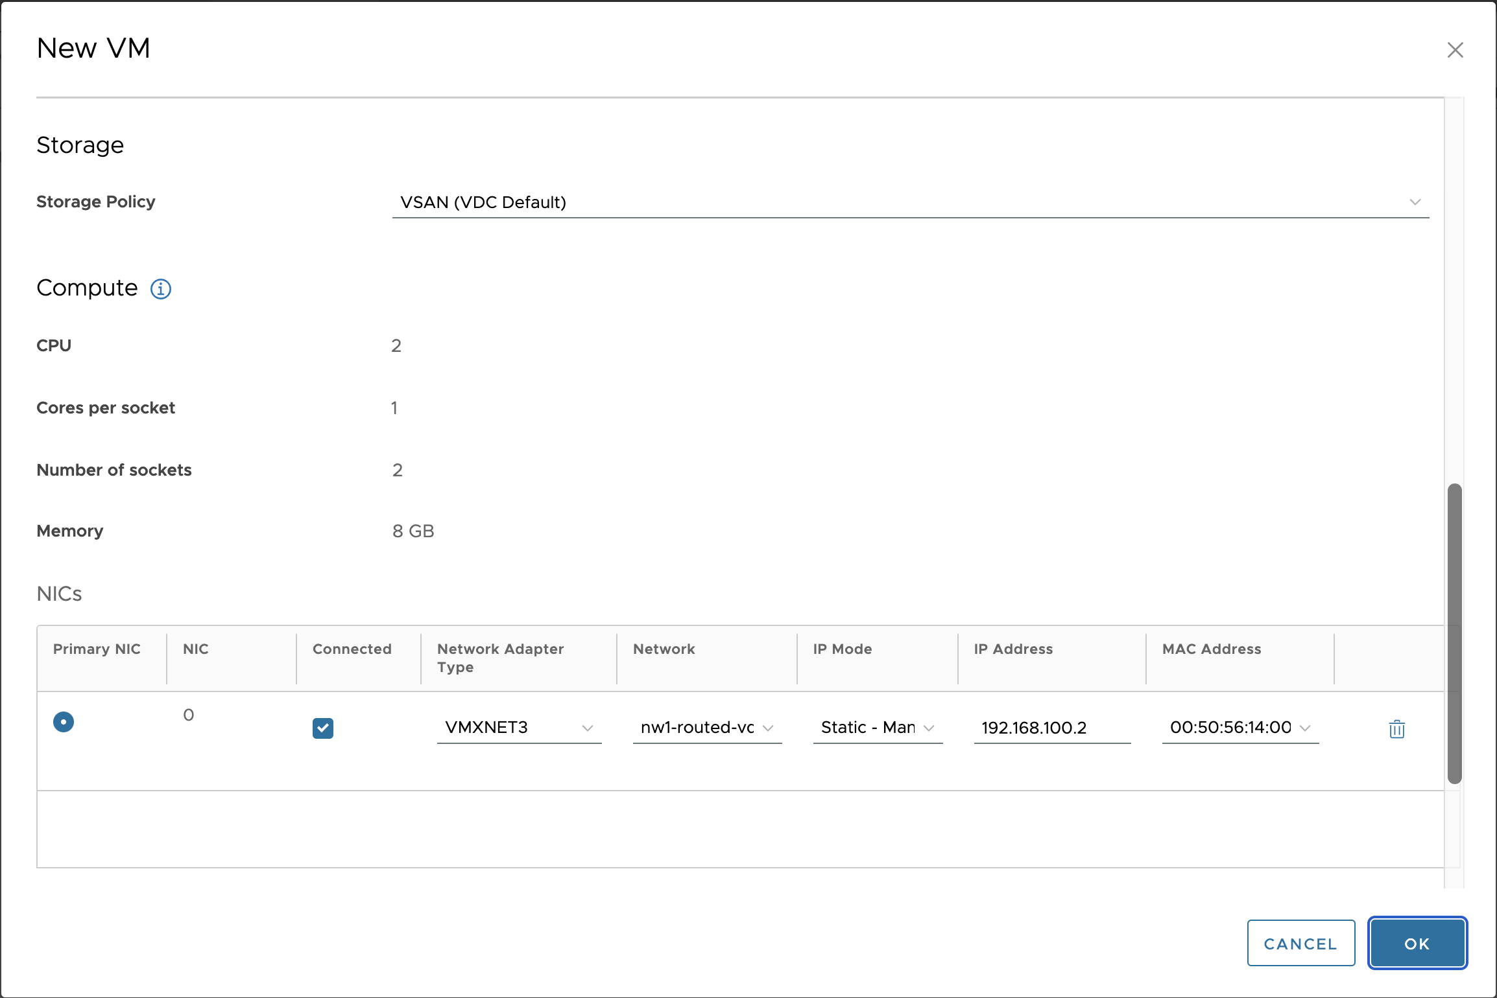Click the Compute info icon

[161, 288]
